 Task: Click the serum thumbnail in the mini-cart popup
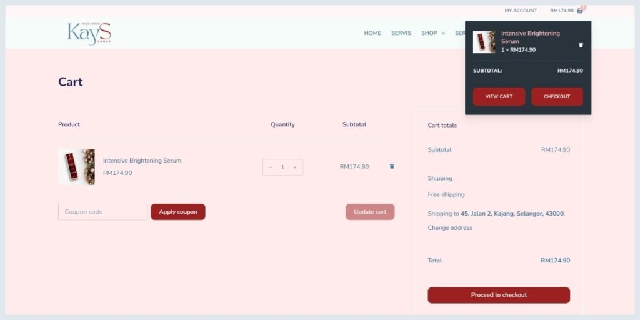(484, 42)
